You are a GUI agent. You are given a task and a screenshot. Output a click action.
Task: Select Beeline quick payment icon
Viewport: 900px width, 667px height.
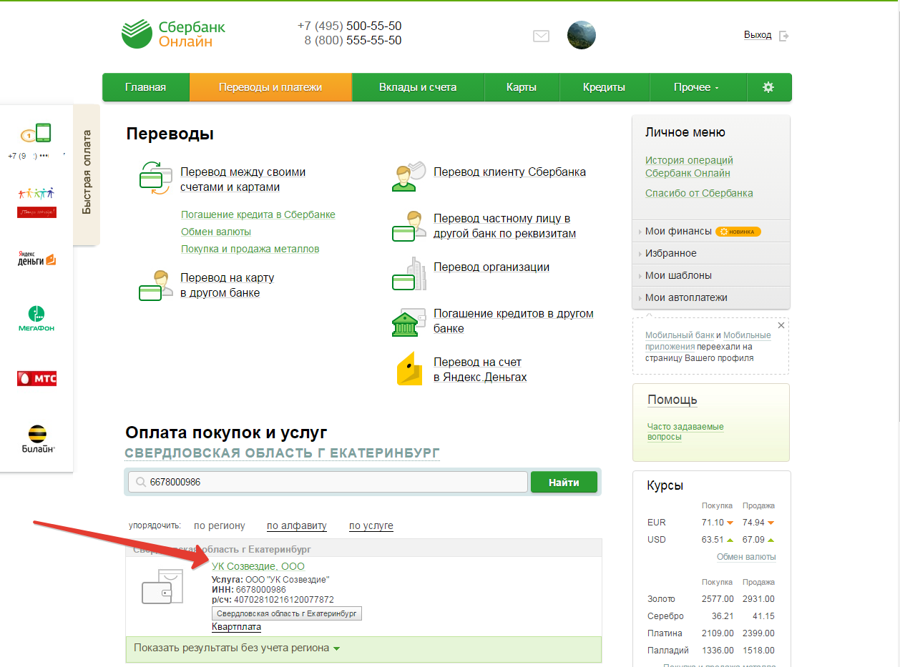coord(36,439)
